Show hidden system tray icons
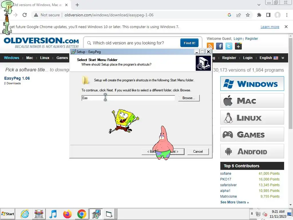This screenshot has height=220, width=293. click(252, 213)
